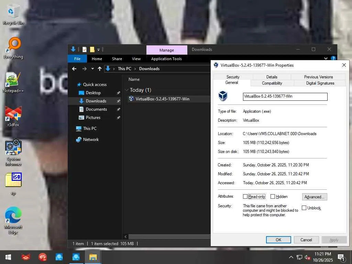Go up one folder level arrow
The height and width of the screenshot is (264, 352).
pos(100,69)
